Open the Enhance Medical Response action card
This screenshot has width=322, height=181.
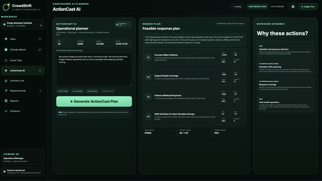(194, 97)
